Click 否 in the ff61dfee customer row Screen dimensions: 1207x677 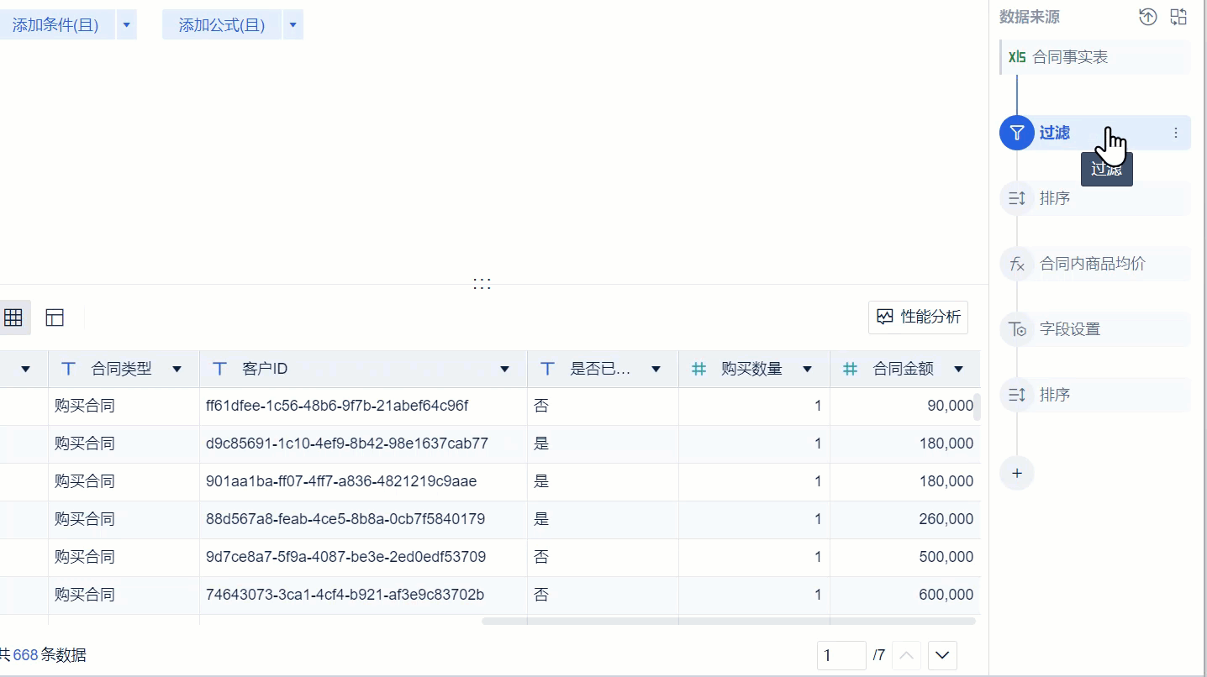tap(541, 406)
